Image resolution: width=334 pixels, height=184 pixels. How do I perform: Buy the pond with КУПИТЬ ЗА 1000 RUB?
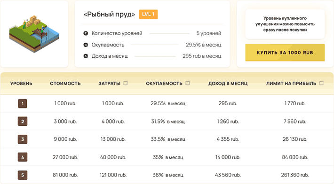[285, 53]
